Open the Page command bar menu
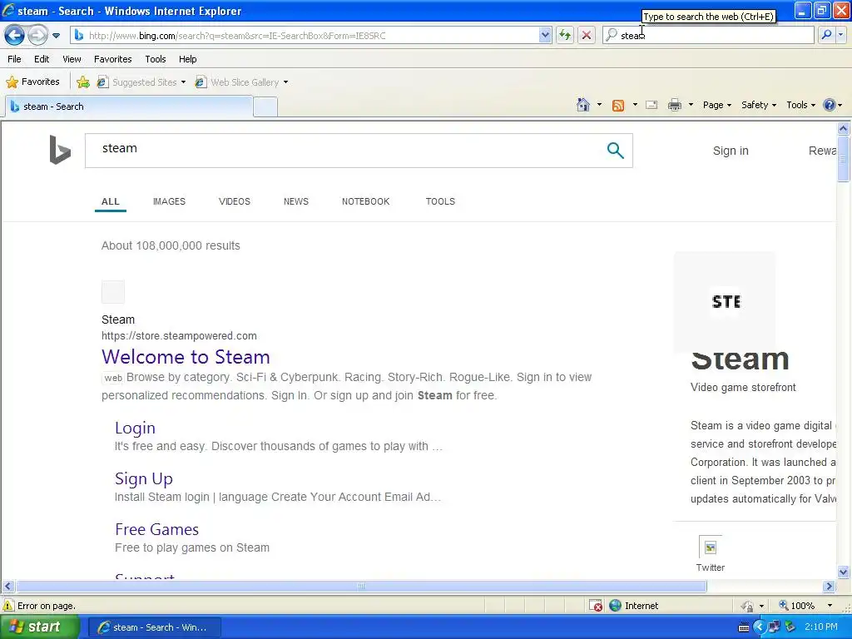 (x=716, y=105)
